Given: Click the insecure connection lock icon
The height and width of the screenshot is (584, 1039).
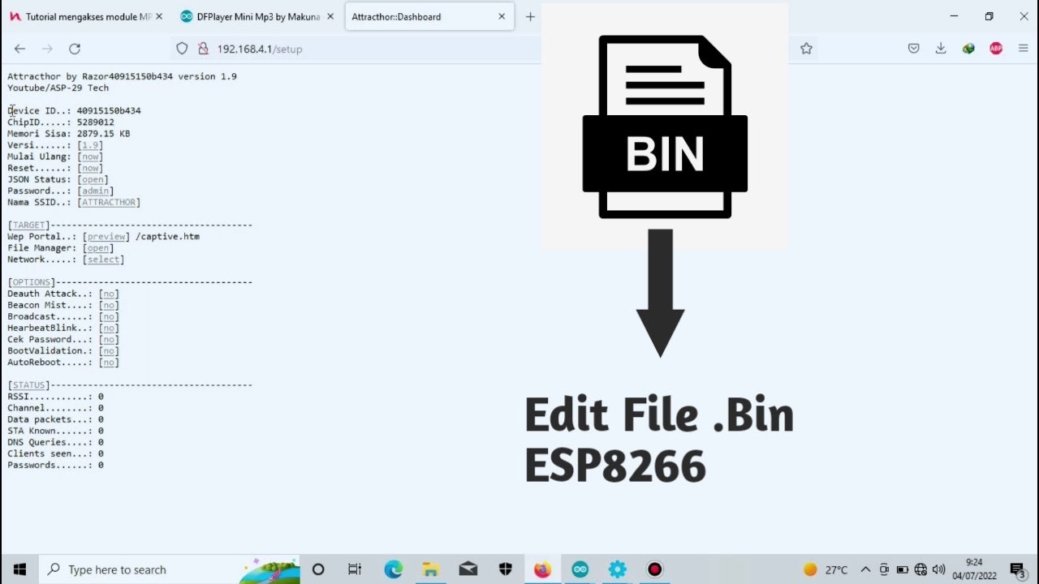Looking at the screenshot, I should [203, 49].
